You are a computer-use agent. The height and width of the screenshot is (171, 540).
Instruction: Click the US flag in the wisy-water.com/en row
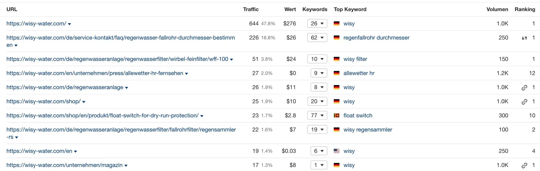point(336,151)
